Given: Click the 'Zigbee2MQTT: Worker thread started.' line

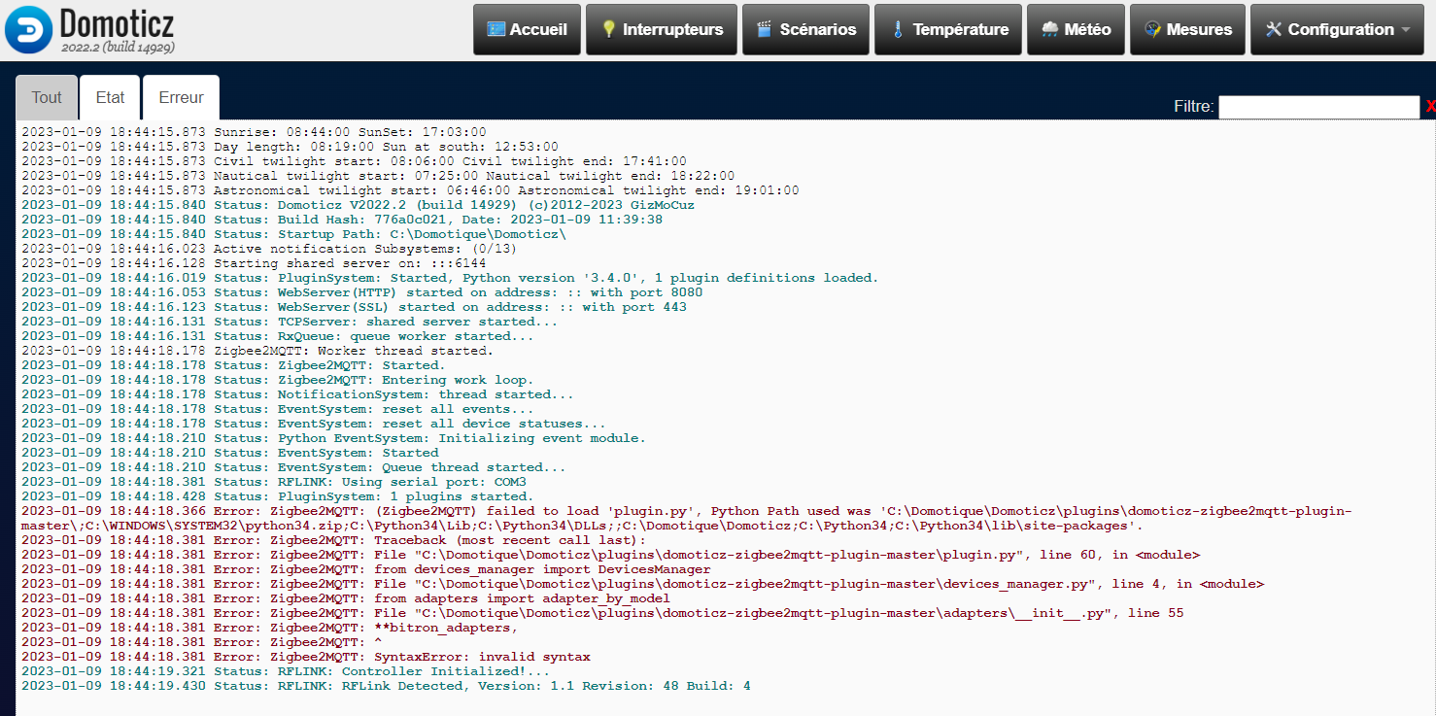Looking at the screenshot, I should [257, 351].
